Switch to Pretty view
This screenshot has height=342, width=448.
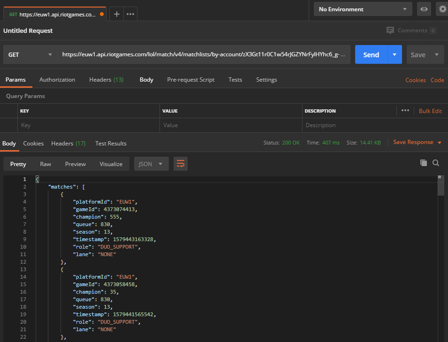click(x=18, y=164)
